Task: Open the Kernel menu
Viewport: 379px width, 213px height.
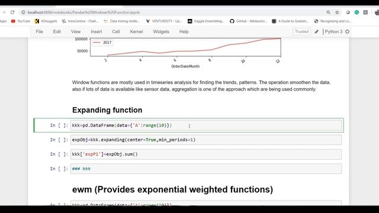Action: pyautogui.click(x=136, y=31)
